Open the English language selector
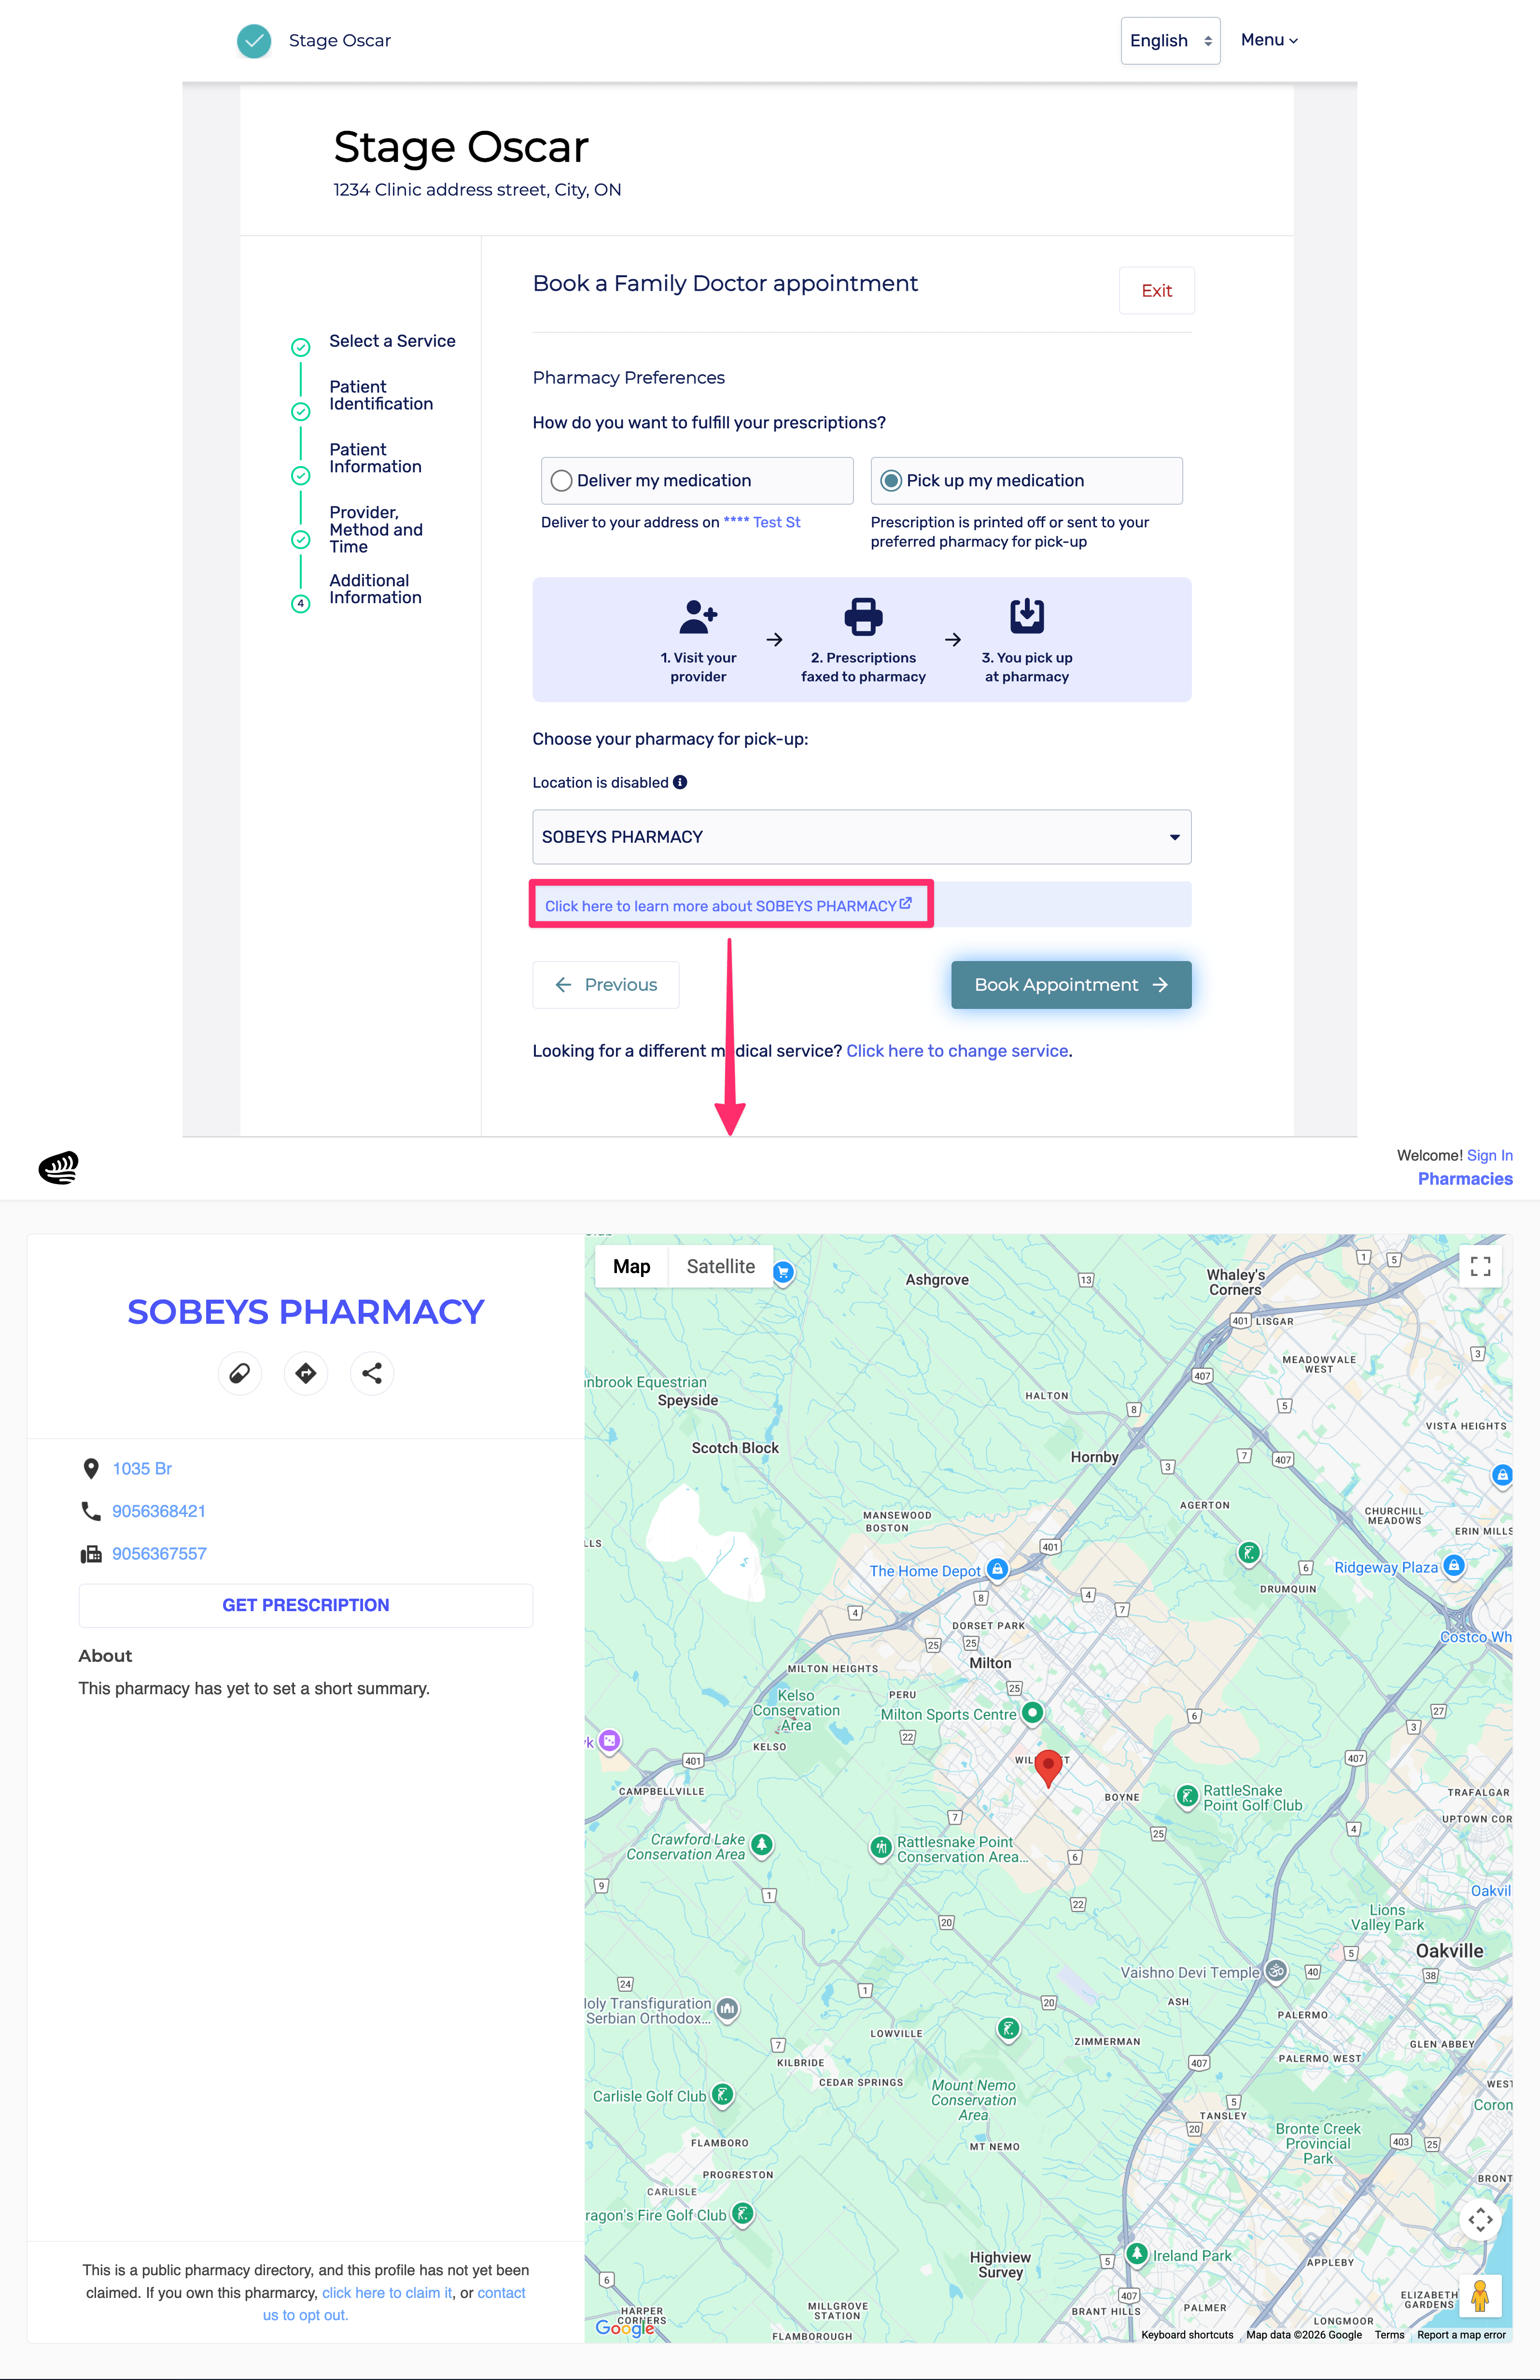The width and height of the screenshot is (1540, 2380). [1169, 41]
